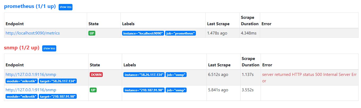The height and width of the screenshot is (108, 361).
Task: Open the localhost:9090/metrics endpoint link
Action: coord(33,33)
